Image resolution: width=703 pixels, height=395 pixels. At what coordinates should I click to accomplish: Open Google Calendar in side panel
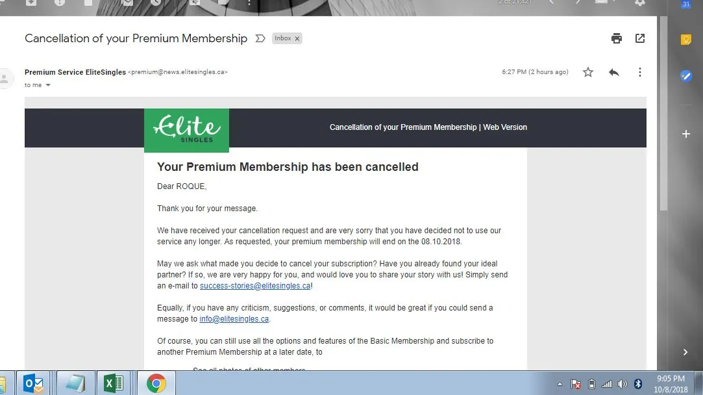pyautogui.click(x=686, y=4)
